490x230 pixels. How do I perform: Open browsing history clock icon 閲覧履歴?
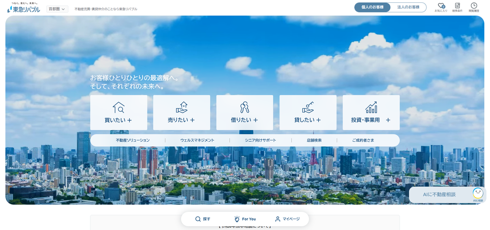click(x=474, y=8)
